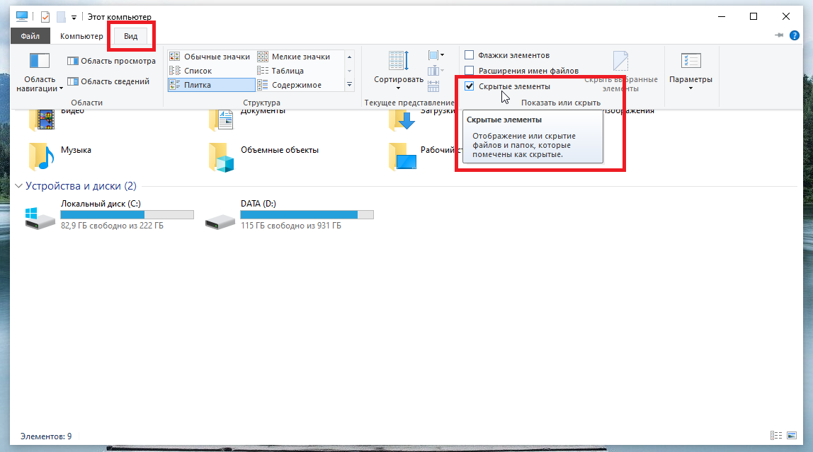
Task: Collapse the Устройства и диски group
Action: (18, 186)
